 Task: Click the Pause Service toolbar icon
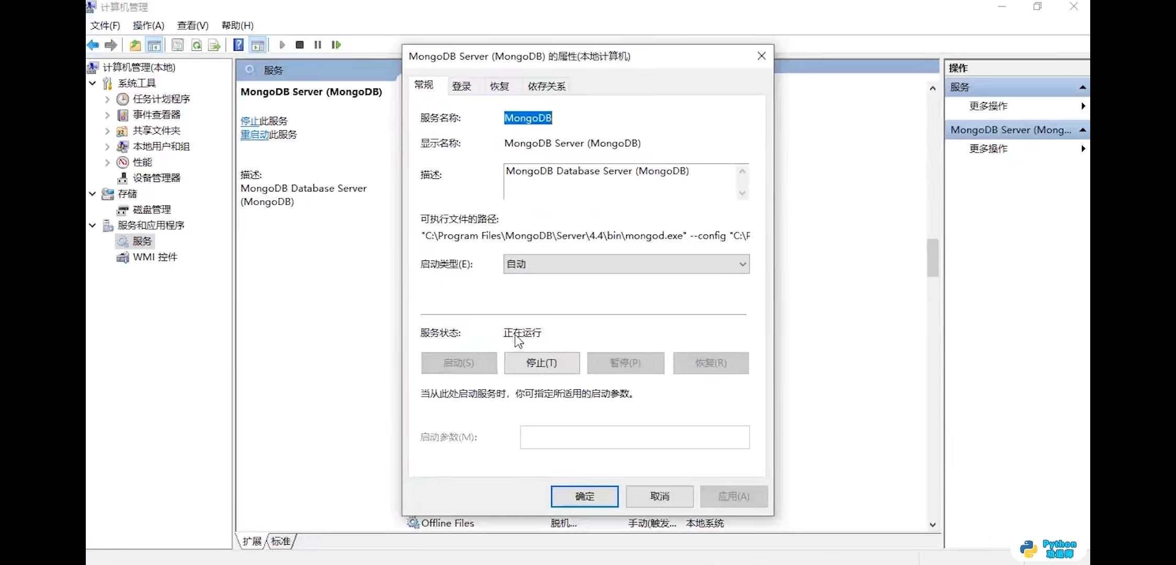[x=318, y=45]
